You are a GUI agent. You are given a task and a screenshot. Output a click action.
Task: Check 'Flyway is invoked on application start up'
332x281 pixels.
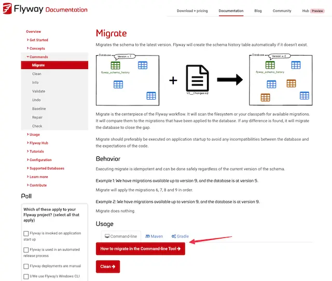pyautogui.click(x=26, y=234)
